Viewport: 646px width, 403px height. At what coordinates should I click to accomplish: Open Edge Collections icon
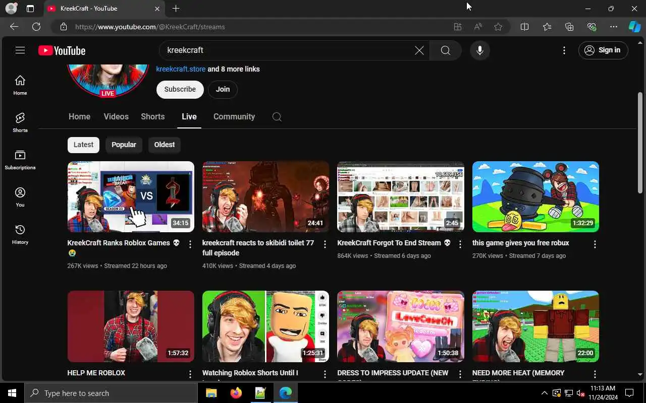[x=569, y=27]
